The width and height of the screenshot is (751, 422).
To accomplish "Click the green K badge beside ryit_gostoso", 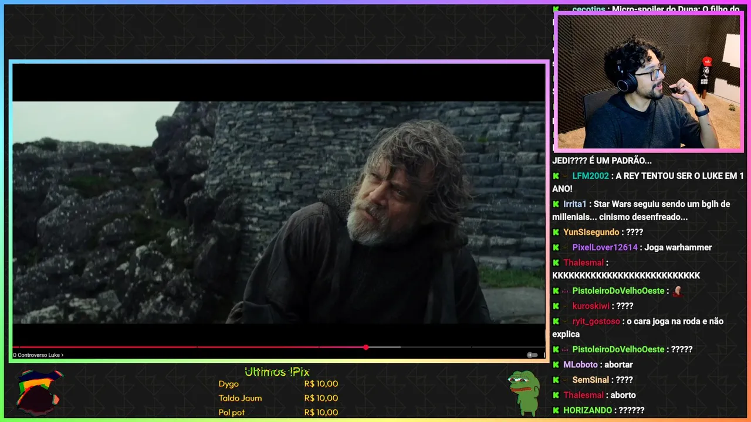I will click(556, 321).
